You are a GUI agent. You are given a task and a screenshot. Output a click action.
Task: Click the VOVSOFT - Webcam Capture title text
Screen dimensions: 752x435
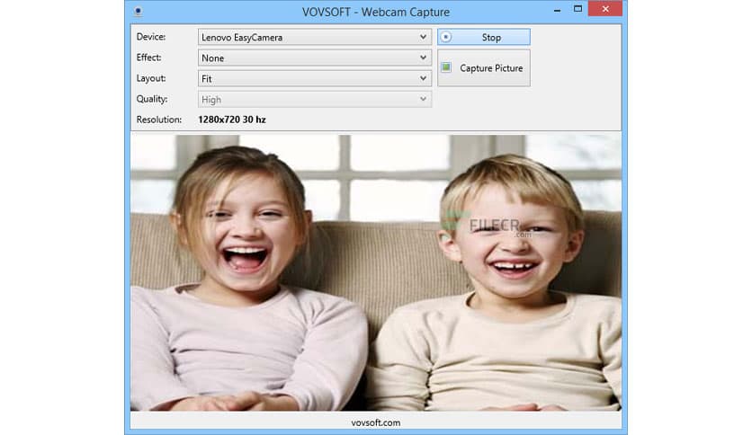pyautogui.click(x=375, y=12)
